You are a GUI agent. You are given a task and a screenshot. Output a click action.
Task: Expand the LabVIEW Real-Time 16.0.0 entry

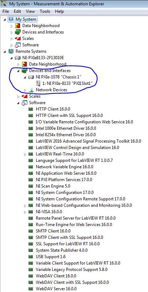pyautogui.click(x=25, y=154)
